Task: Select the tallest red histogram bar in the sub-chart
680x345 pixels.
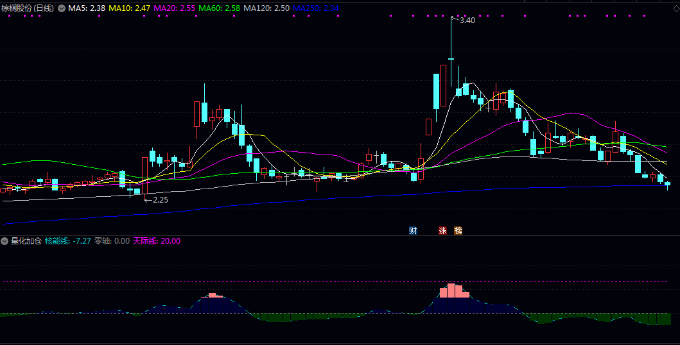Action: point(451,290)
